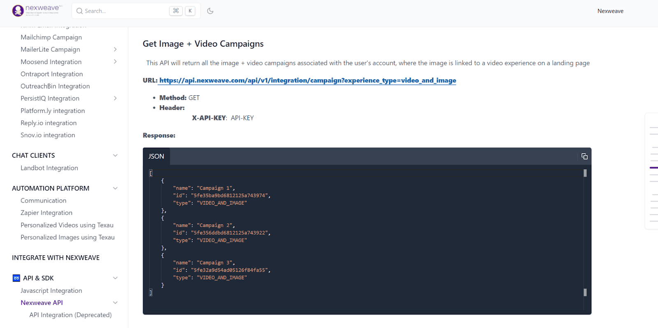Image resolution: width=658 pixels, height=328 pixels.
Task: Click AUTOMATION PLATFORM section heading
Action: pyautogui.click(x=51, y=188)
